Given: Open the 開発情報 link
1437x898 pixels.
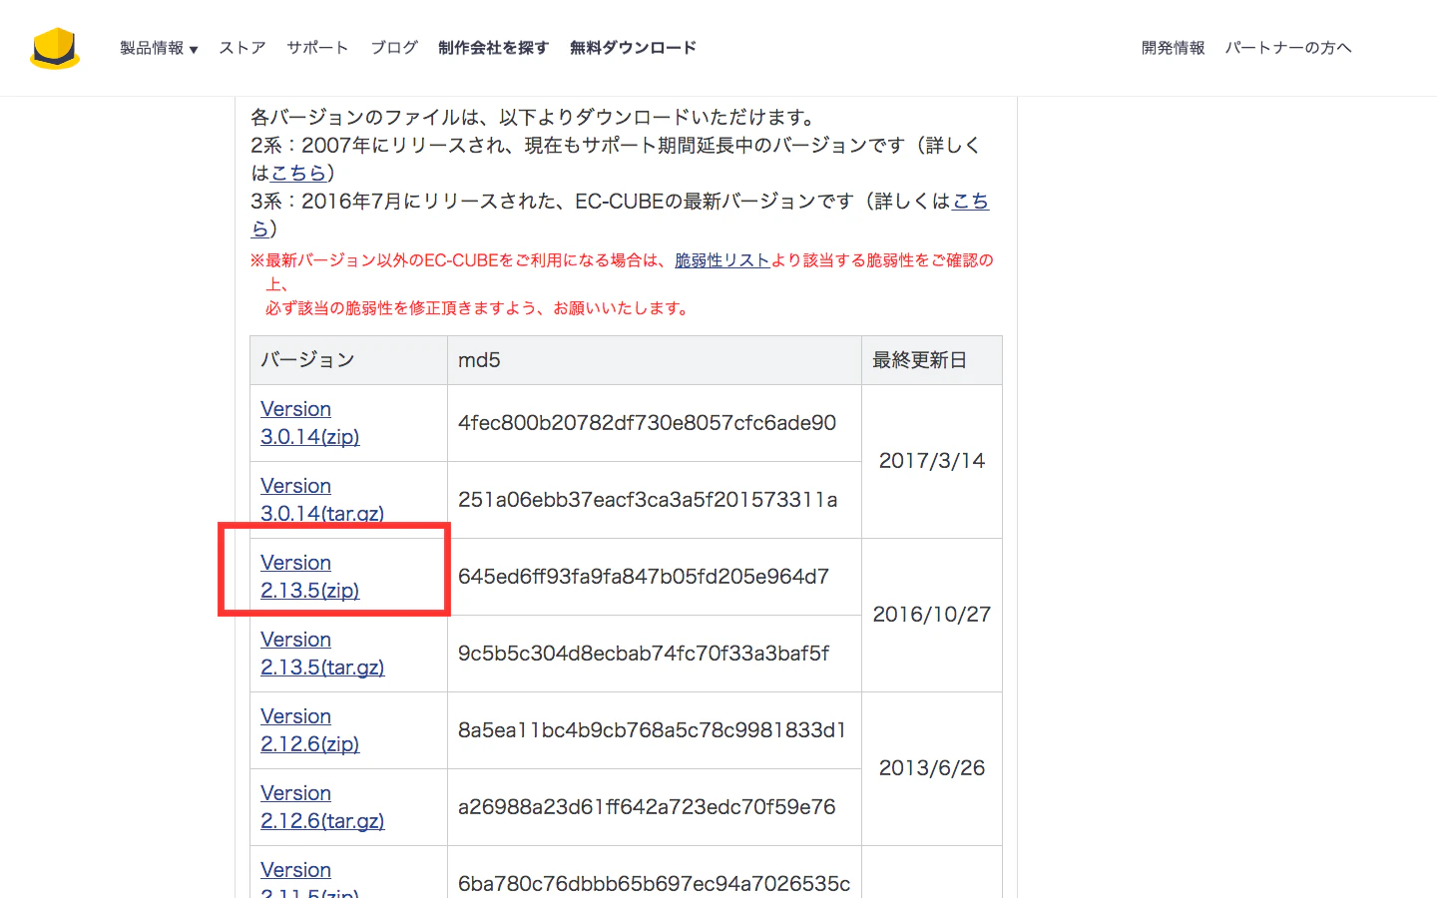Looking at the screenshot, I should pyautogui.click(x=1174, y=48).
